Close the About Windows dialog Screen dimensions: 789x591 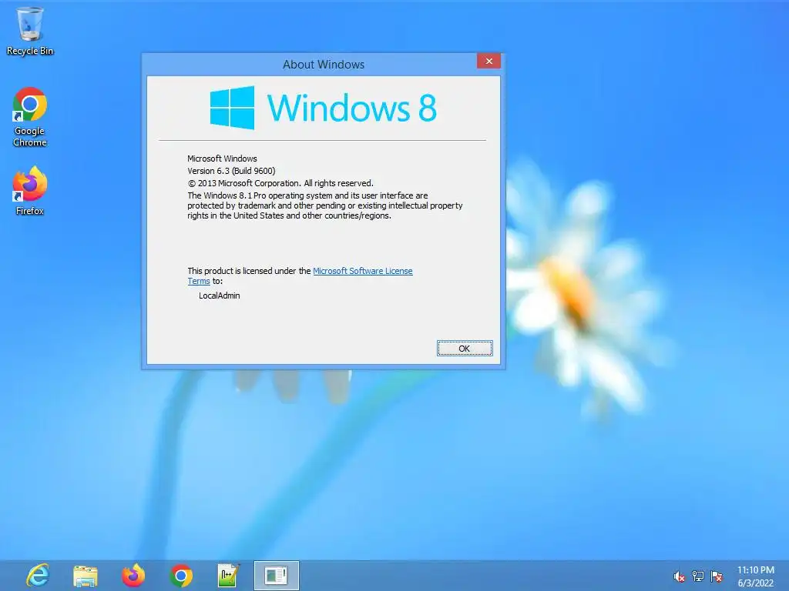(x=489, y=62)
